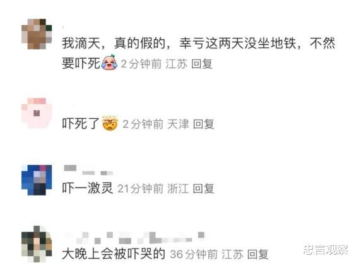Select the blurred username above '大晚上会被吓哭的'
The image size is (354, 263).
coord(135,238)
